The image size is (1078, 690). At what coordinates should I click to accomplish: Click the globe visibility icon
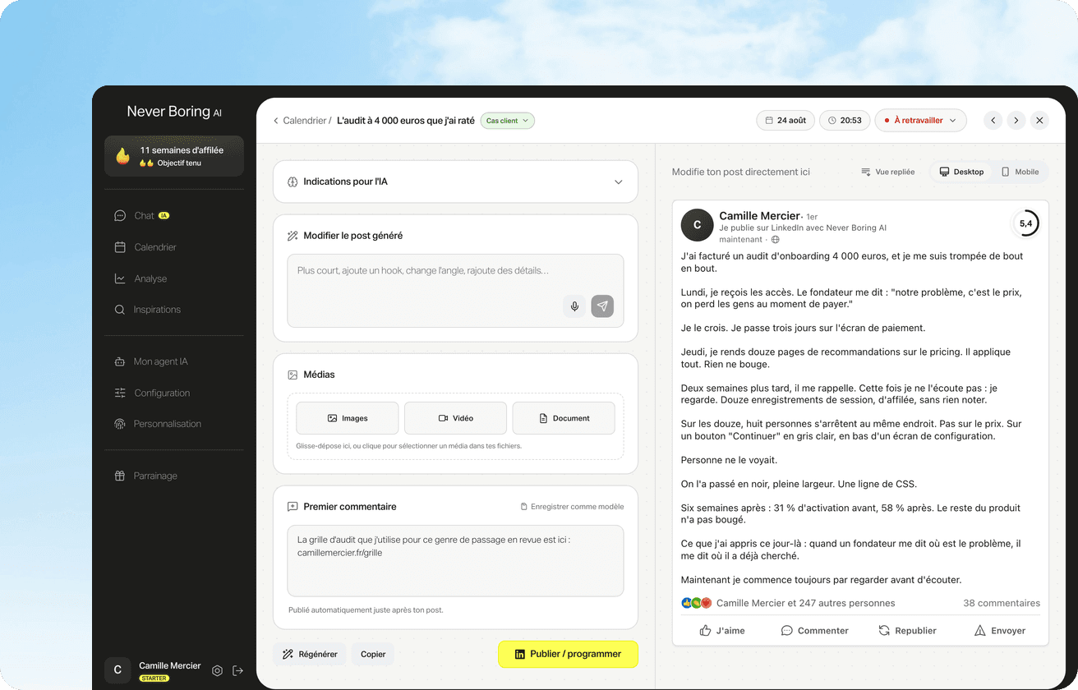(x=775, y=240)
